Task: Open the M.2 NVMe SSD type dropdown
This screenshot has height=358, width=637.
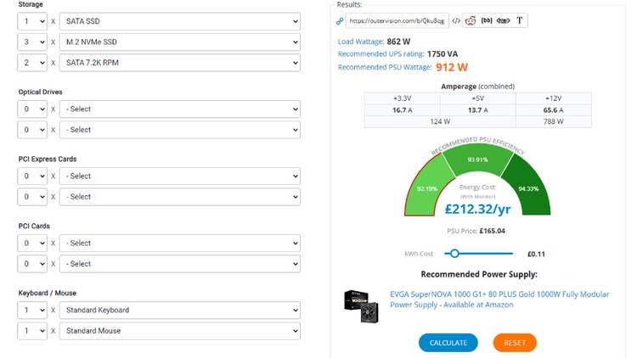Action: pos(179,42)
